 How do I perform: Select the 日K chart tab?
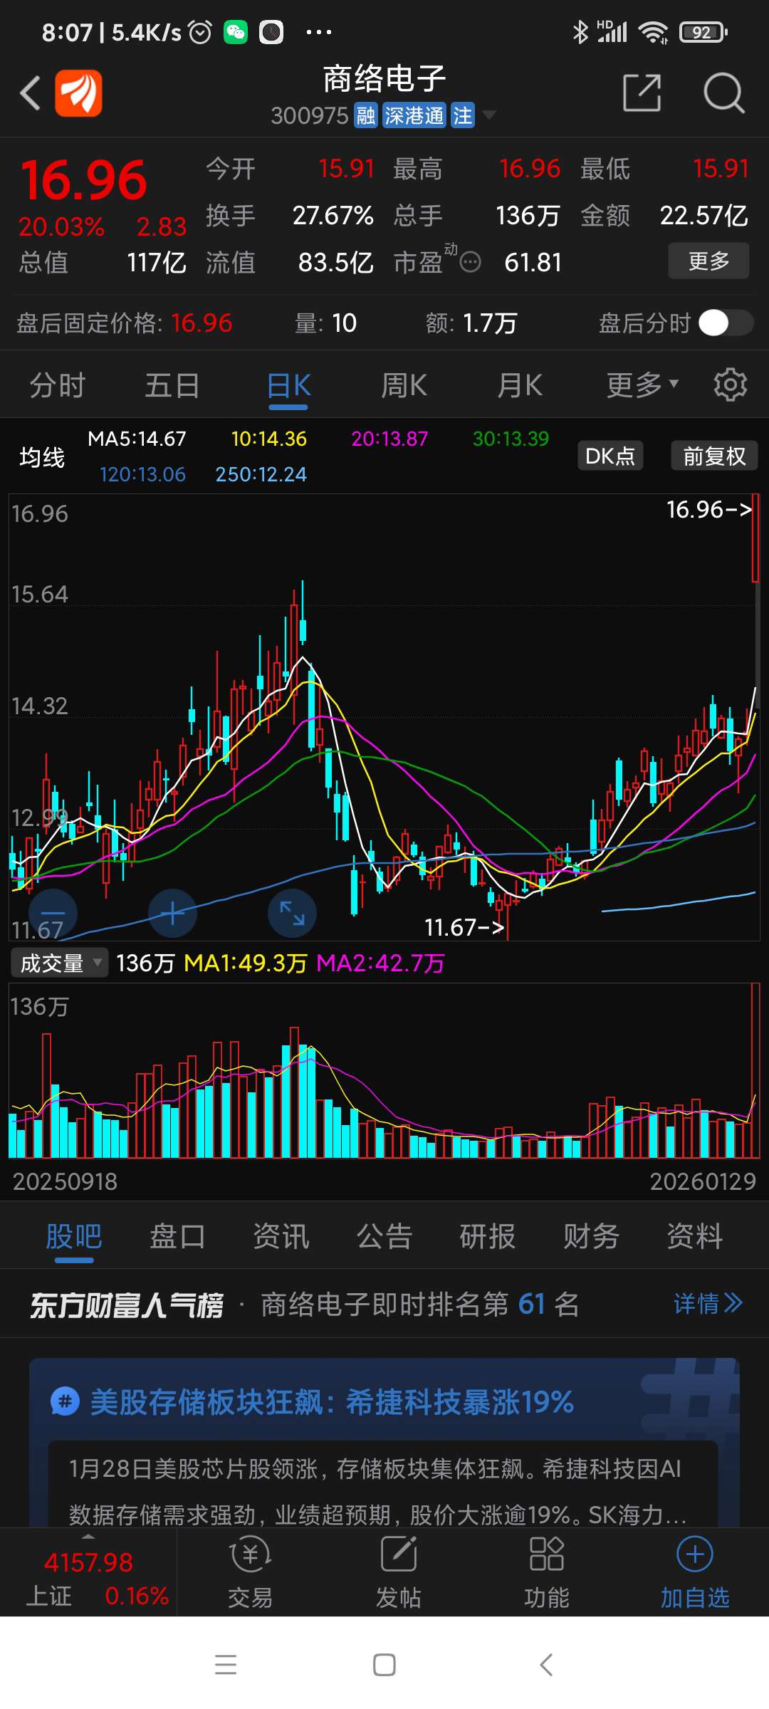pyautogui.click(x=288, y=385)
